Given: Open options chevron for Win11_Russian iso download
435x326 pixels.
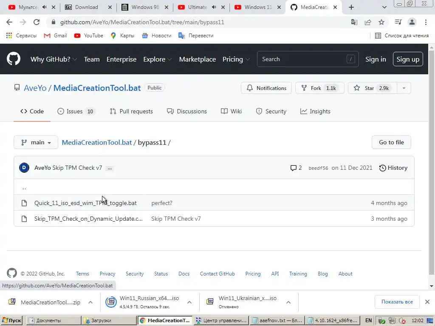Looking at the screenshot, I should [189, 302].
